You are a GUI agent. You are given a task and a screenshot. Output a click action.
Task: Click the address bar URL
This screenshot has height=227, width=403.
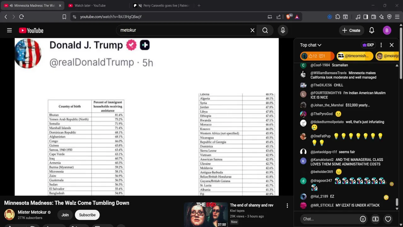click(111, 17)
